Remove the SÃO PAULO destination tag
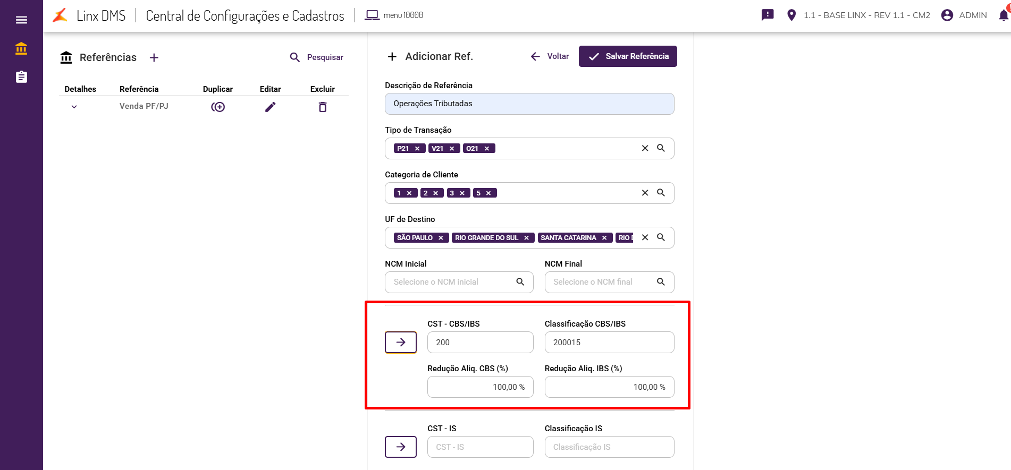This screenshot has height=470, width=1011. point(441,238)
